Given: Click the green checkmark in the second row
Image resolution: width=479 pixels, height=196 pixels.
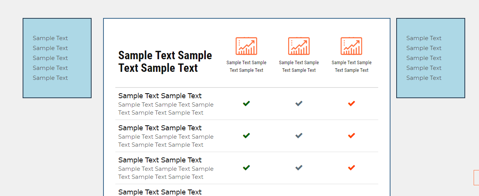Looking at the screenshot, I should click(x=246, y=136).
